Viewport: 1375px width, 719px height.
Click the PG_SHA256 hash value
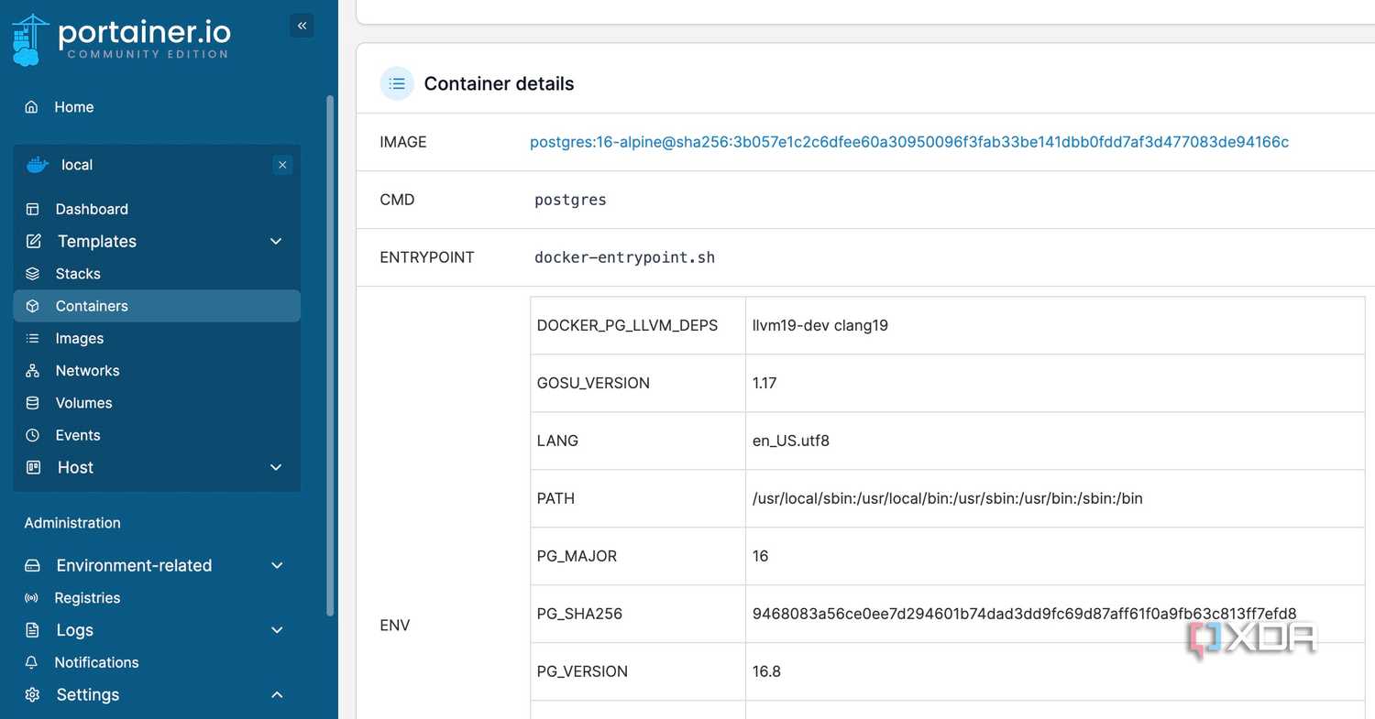click(1024, 614)
